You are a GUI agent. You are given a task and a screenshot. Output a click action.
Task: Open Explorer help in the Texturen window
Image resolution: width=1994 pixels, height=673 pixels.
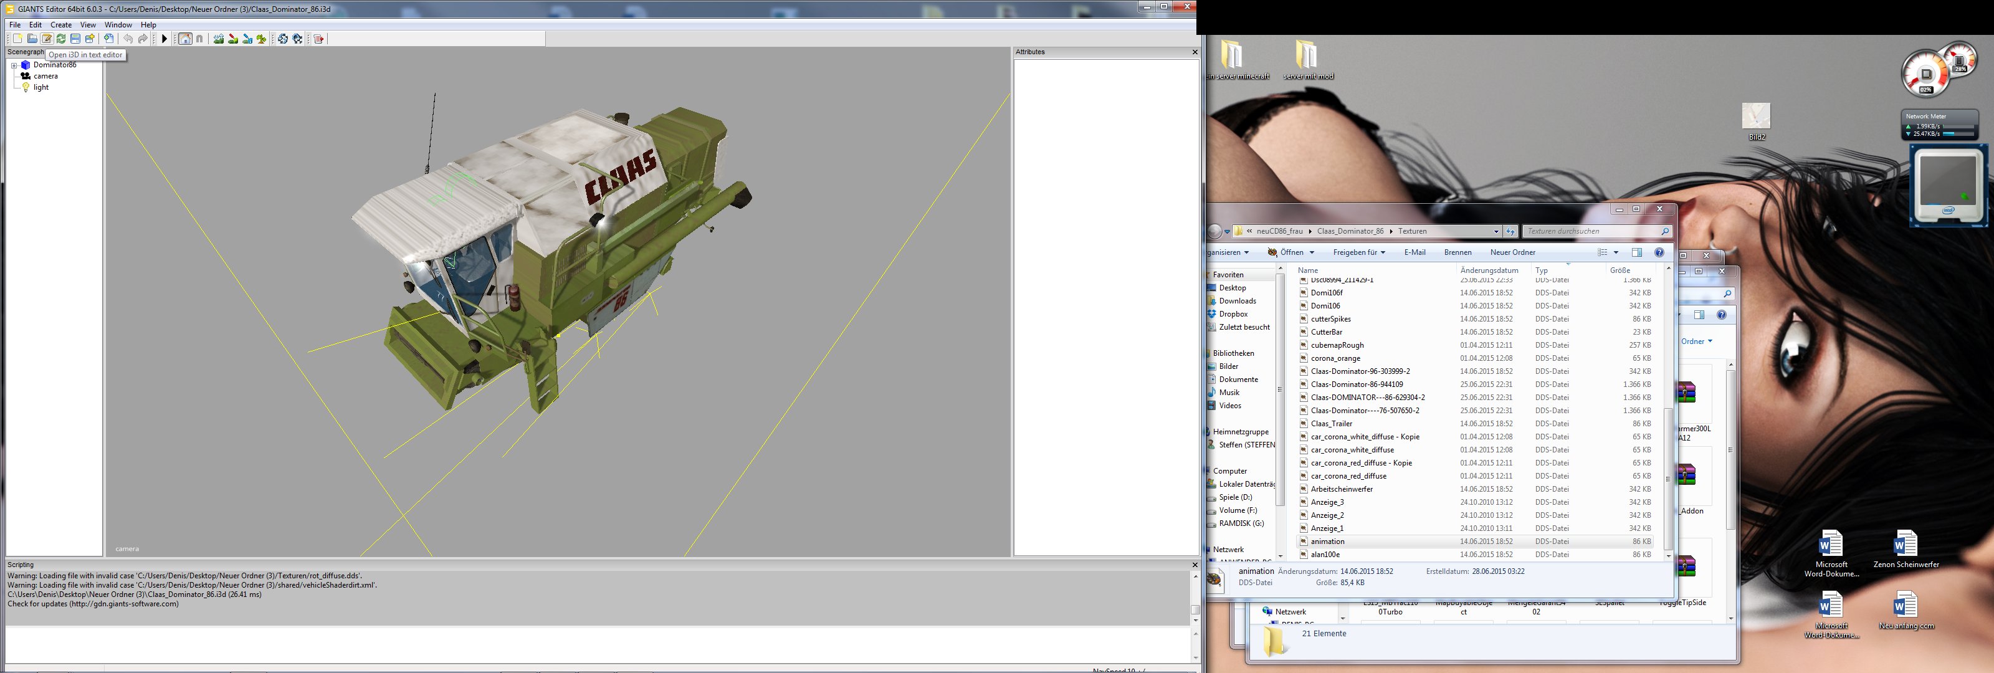(x=1659, y=252)
